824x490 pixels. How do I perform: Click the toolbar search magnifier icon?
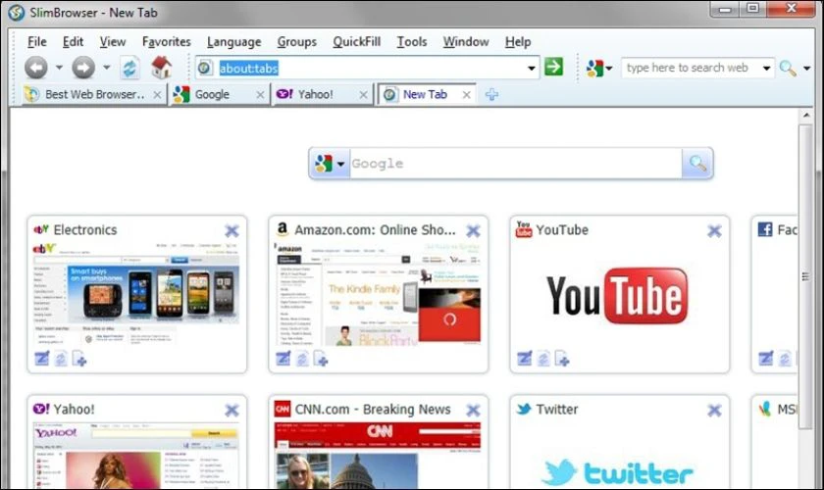(787, 68)
